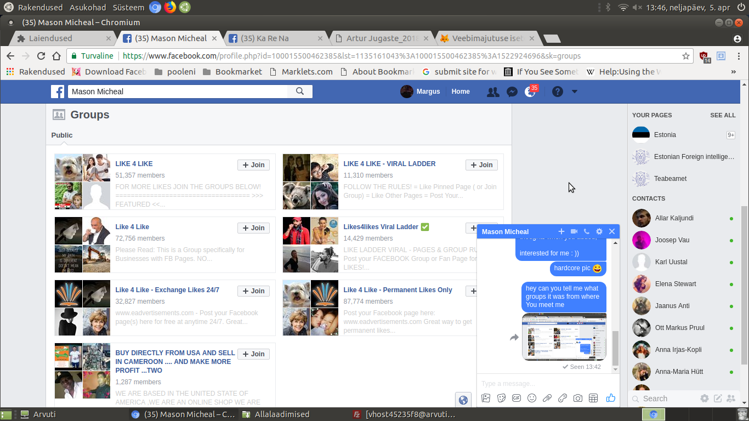749x421 pixels.
Task: Open the Allalaadimised window from the taskbar
Action: click(x=282, y=414)
